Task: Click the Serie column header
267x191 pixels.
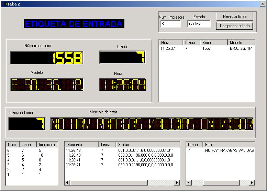Action: tap(214, 42)
